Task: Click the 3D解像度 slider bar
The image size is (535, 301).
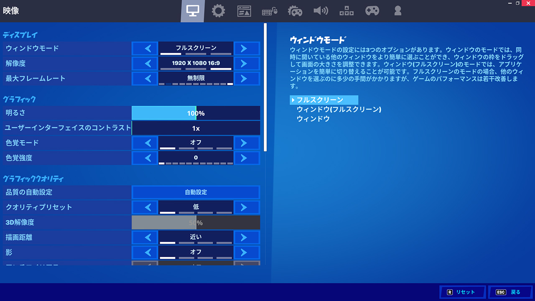Action: 196,222
